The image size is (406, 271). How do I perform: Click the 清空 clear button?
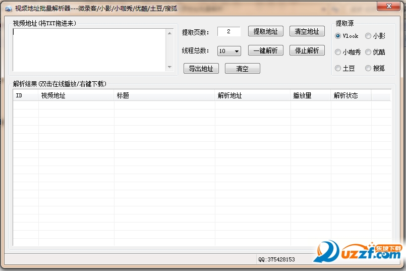point(242,69)
